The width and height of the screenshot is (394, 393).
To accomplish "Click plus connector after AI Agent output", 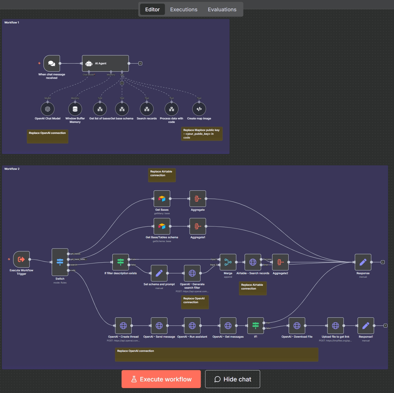I will [x=140, y=63].
